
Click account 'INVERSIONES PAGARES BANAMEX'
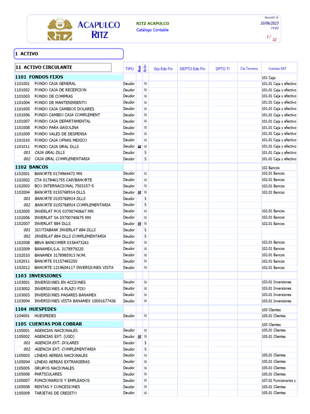pos(65,295)
